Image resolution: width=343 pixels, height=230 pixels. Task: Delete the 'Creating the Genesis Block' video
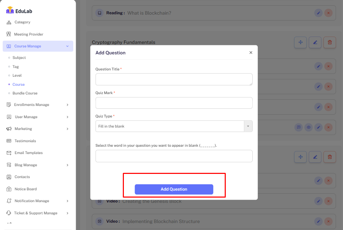[x=328, y=201]
